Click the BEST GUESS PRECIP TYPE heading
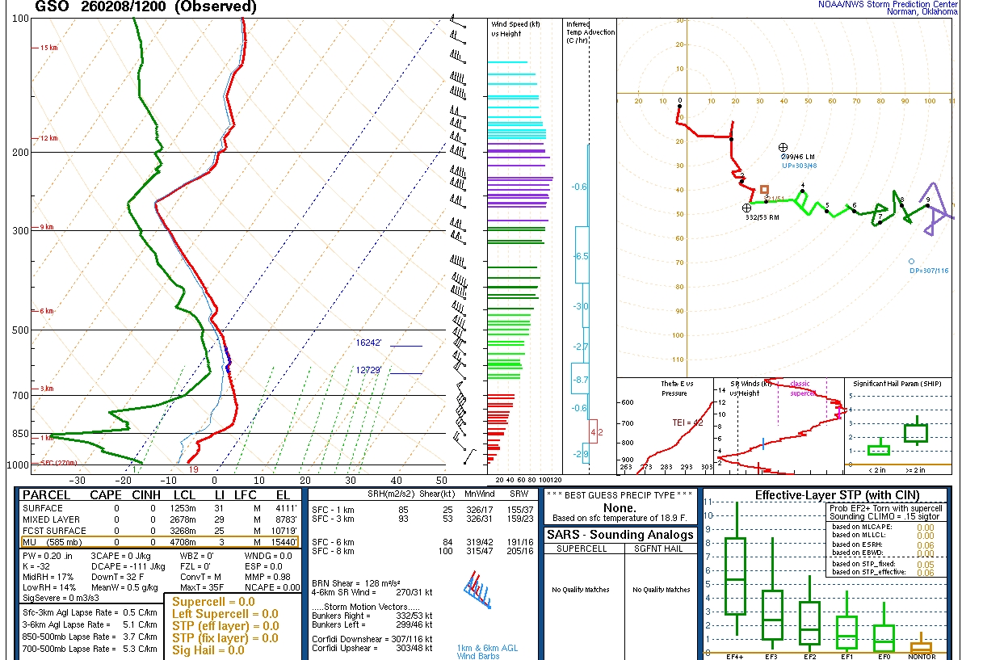 pyautogui.click(x=620, y=494)
